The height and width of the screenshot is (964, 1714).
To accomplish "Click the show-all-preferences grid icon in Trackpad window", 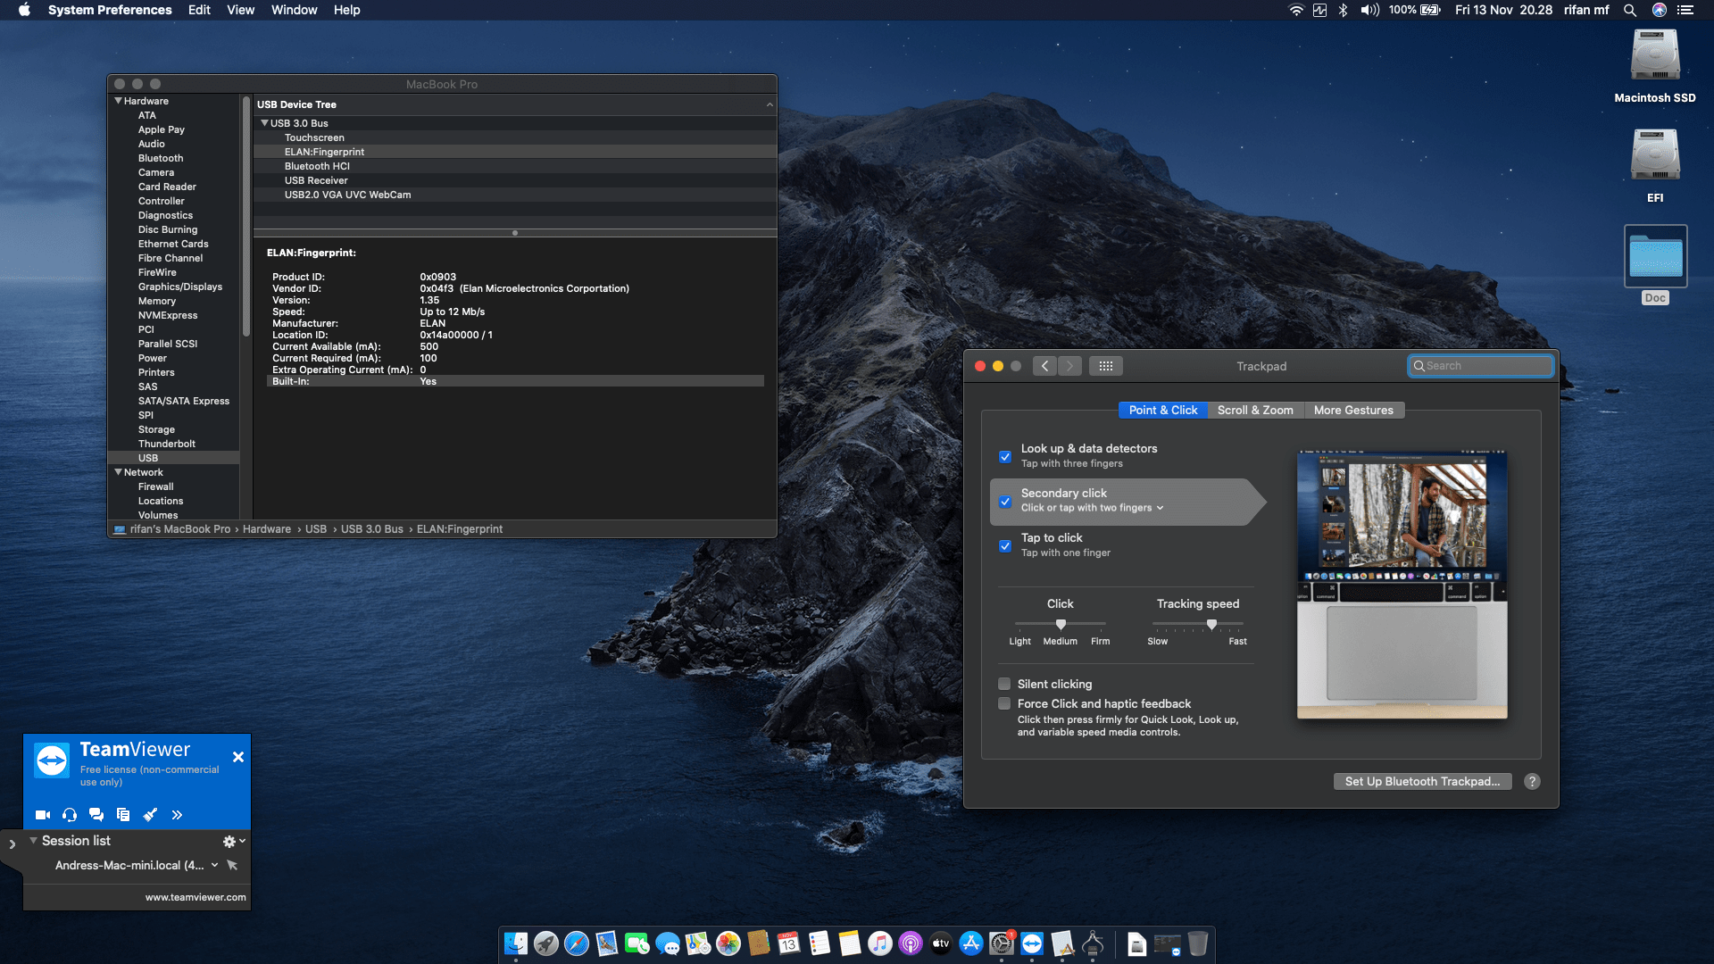I will coord(1105,365).
